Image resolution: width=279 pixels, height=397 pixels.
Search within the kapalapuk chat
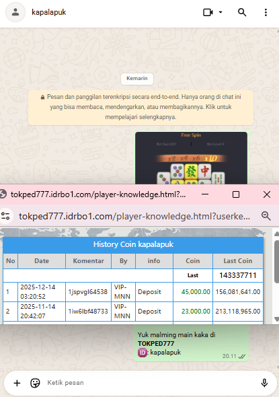(242, 12)
